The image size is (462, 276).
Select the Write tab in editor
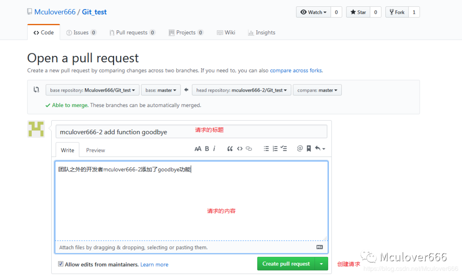click(x=68, y=150)
